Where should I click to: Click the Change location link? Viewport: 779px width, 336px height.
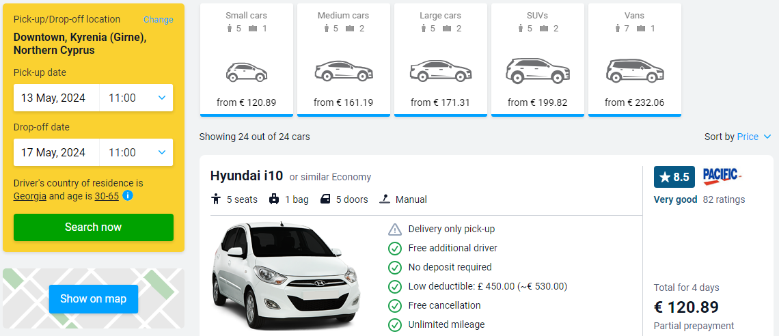159,19
